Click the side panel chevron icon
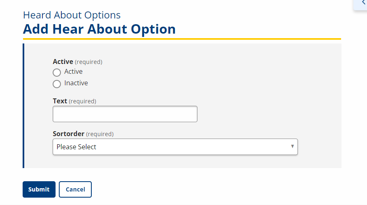 pyautogui.click(x=363, y=2)
